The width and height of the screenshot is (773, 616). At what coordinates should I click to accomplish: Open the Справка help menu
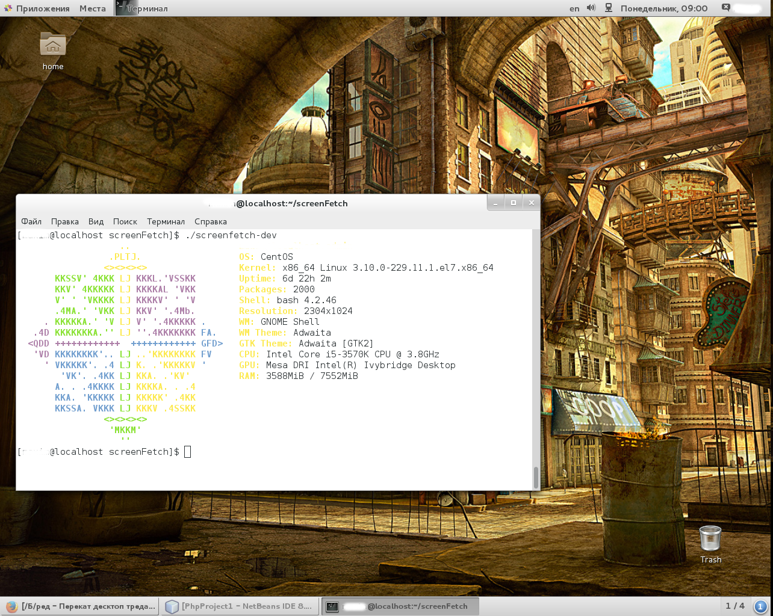pyautogui.click(x=210, y=221)
